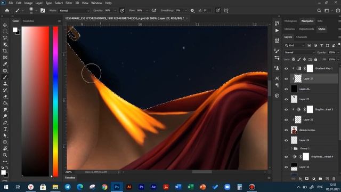Switch to the Adjustments tab
This screenshot has height=192, width=341.
coord(306,29)
